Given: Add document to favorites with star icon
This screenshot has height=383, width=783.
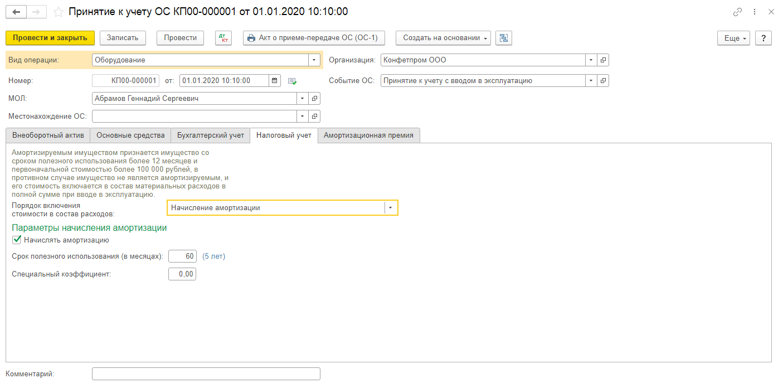Looking at the screenshot, I should coord(58,12).
